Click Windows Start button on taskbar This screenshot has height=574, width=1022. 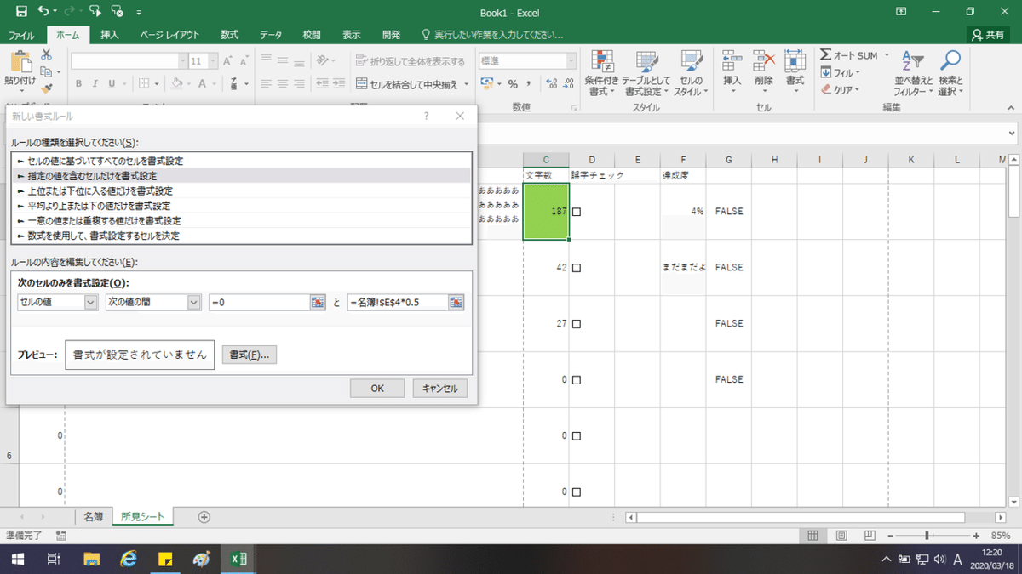16,559
